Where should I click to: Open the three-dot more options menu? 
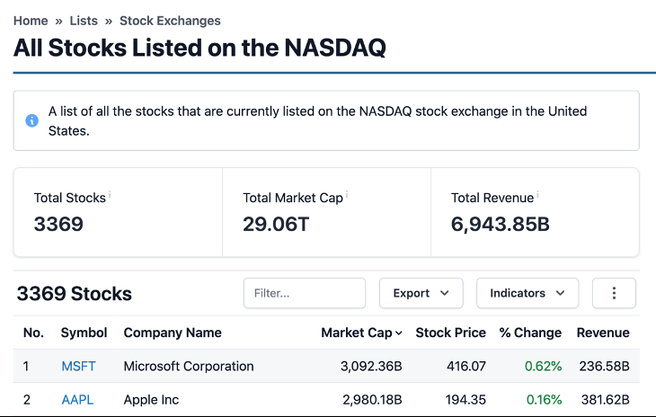614,293
